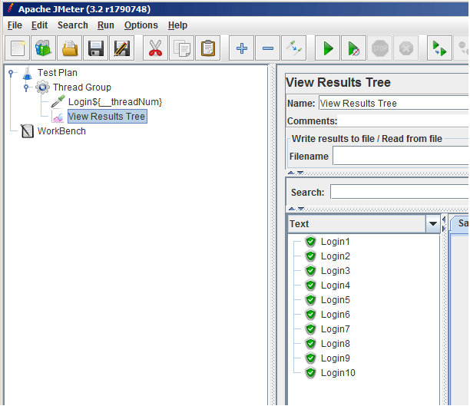The width and height of the screenshot is (470, 406).
Task: Click the Shutdown X icon
Action: (x=405, y=48)
